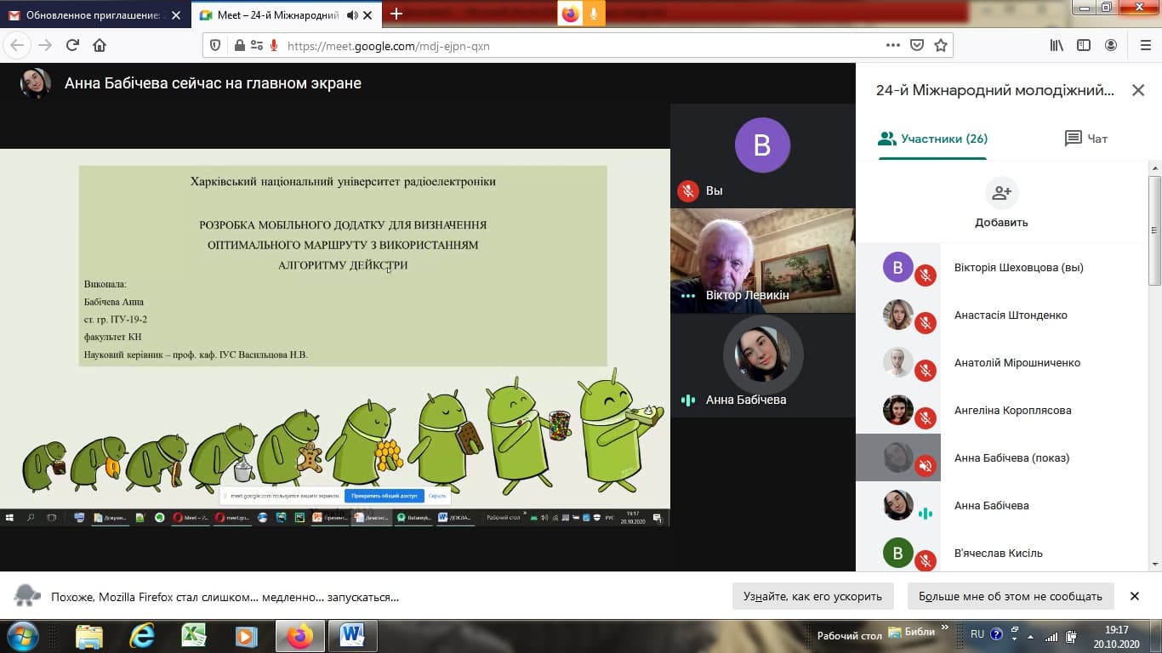
Task: Click the RU language indicator
Action: click(977, 634)
